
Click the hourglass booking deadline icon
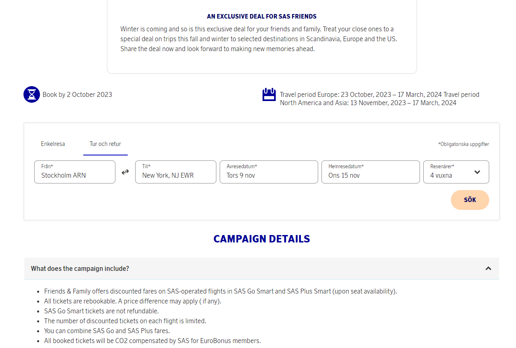[32, 94]
